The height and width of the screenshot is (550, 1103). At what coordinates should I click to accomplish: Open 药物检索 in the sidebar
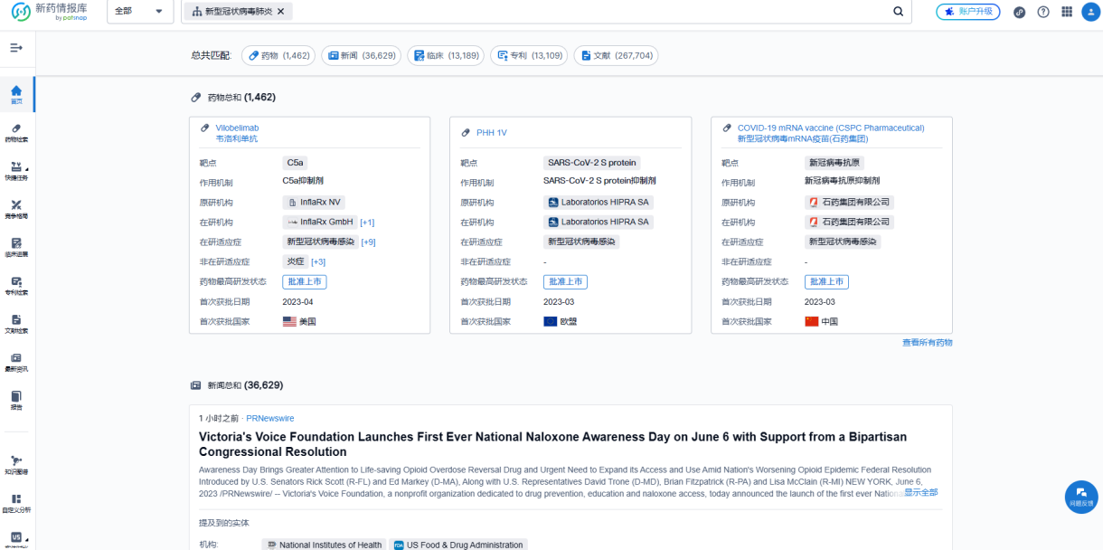coord(16,132)
